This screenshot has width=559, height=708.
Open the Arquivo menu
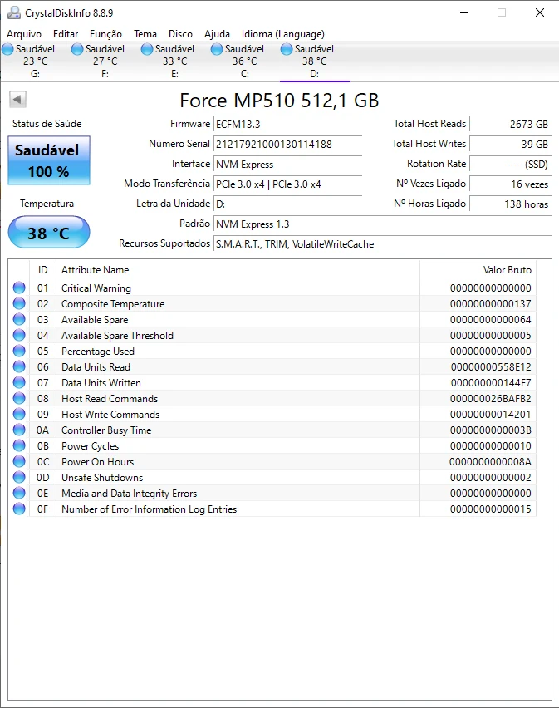(24, 34)
